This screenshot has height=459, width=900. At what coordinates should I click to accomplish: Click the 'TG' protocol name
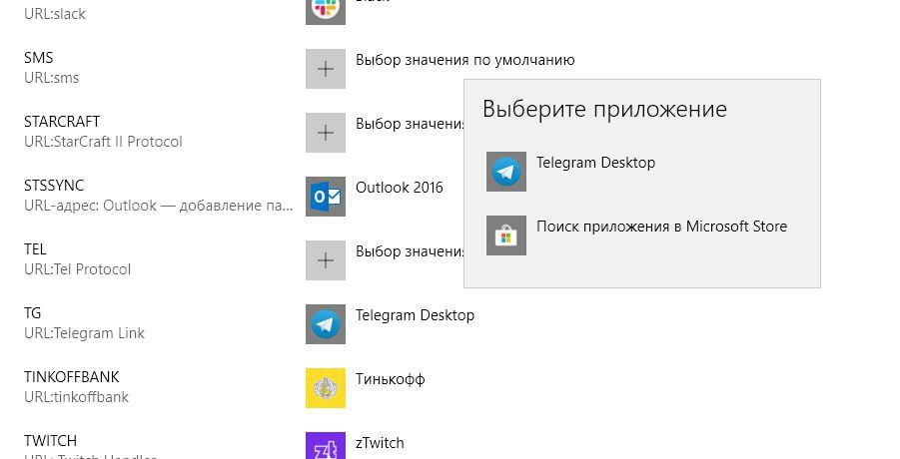click(33, 313)
